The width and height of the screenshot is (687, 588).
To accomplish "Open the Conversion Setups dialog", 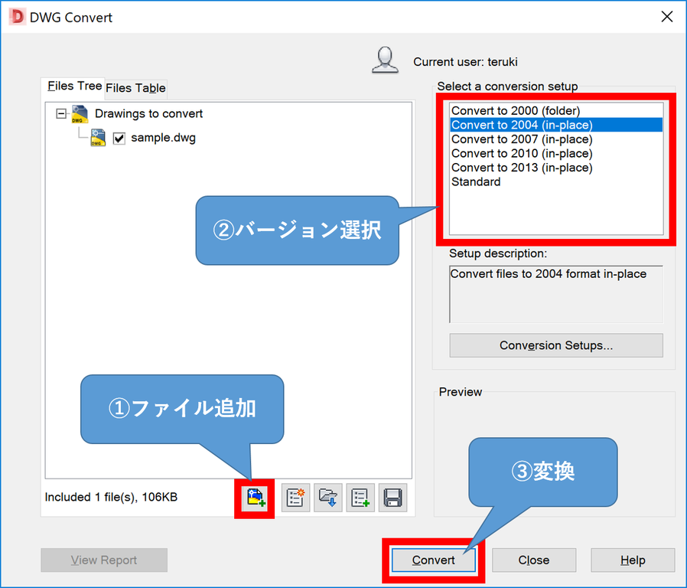I will [556, 345].
